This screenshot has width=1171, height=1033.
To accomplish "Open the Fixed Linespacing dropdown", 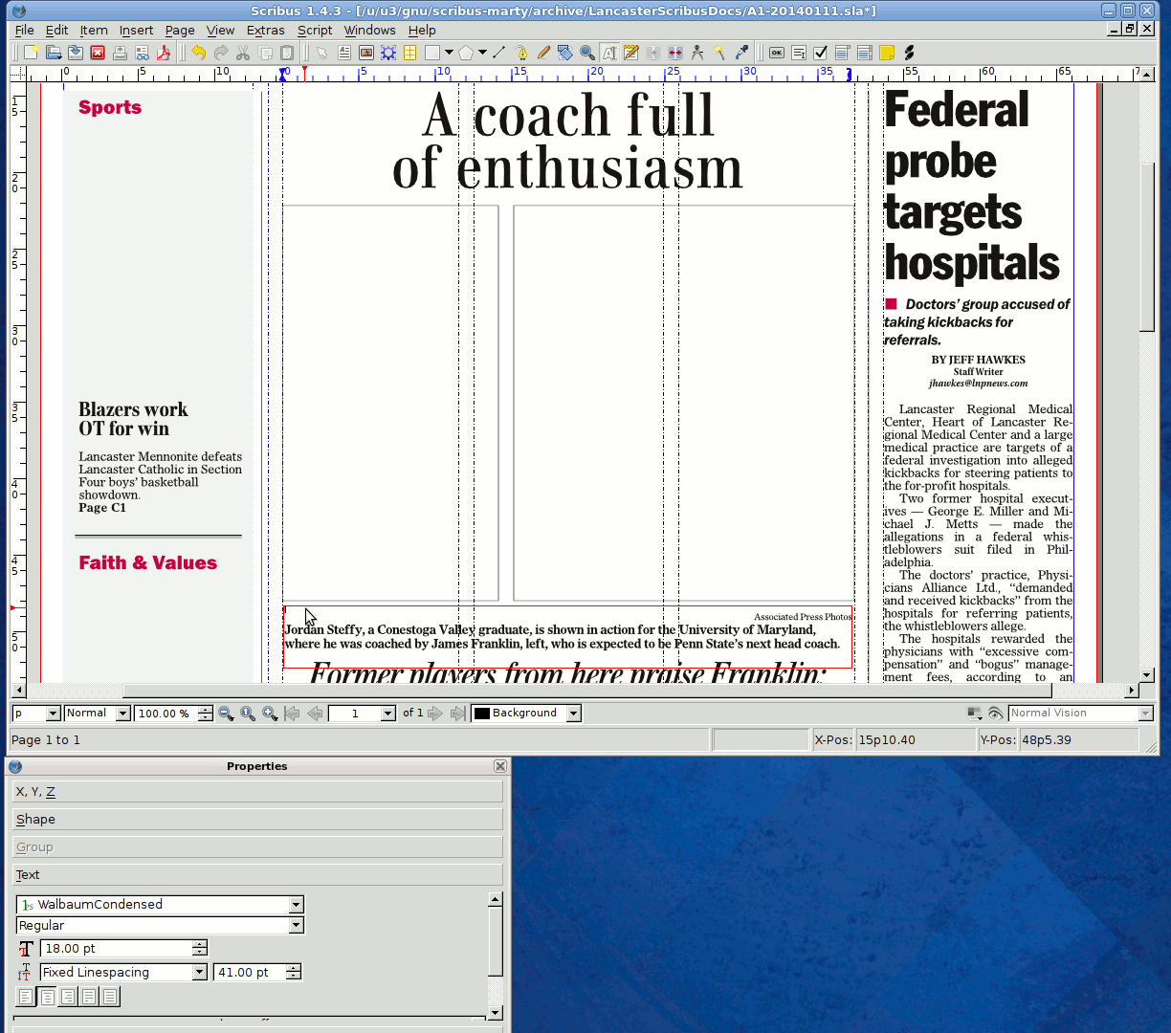I will [199, 973].
